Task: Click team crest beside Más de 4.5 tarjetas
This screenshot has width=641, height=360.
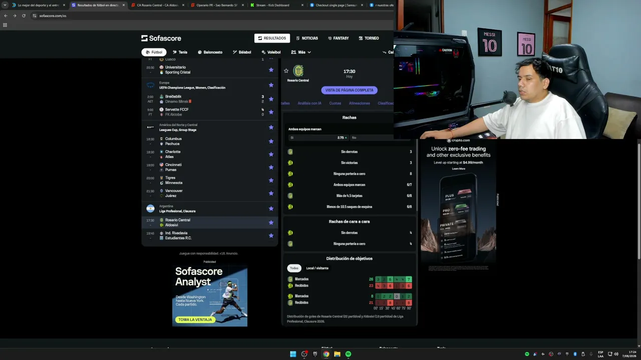Action: pos(290,196)
